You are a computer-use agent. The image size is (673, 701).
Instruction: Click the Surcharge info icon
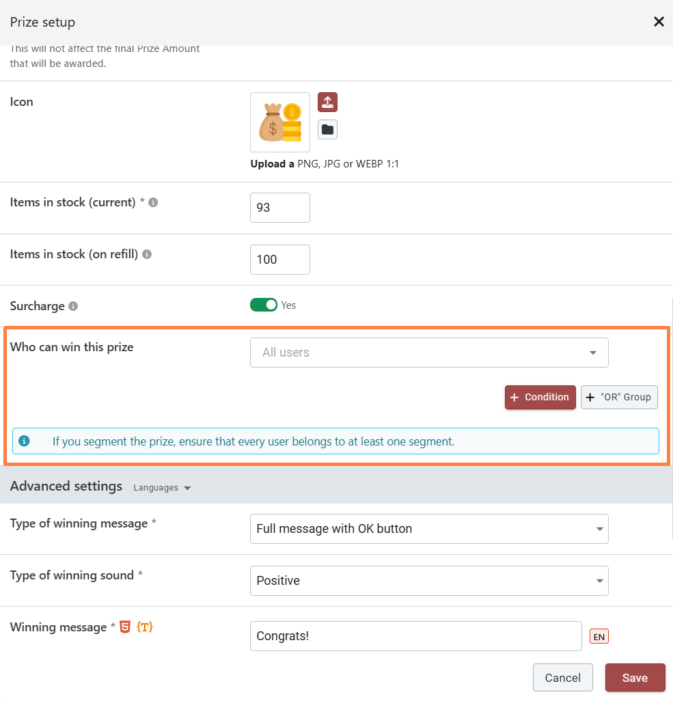click(73, 306)
